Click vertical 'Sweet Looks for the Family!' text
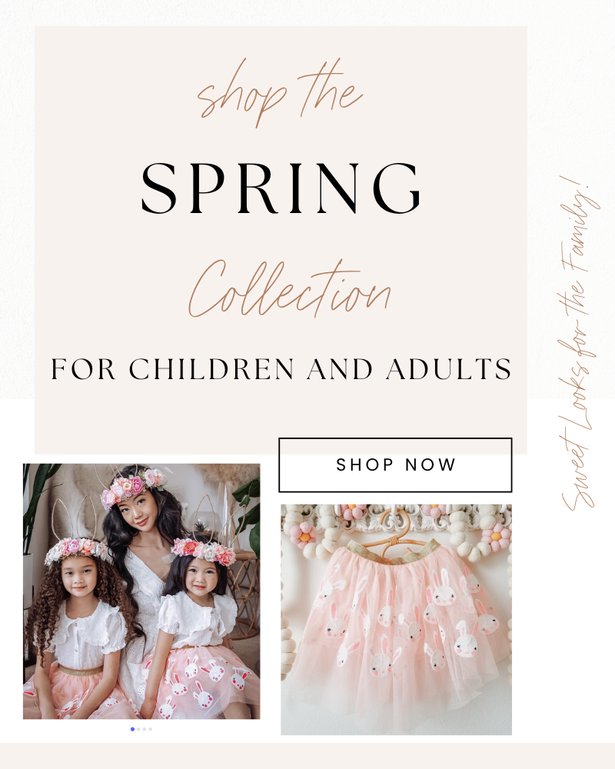Viewport: 615px width, 769px height. [580, 343]
